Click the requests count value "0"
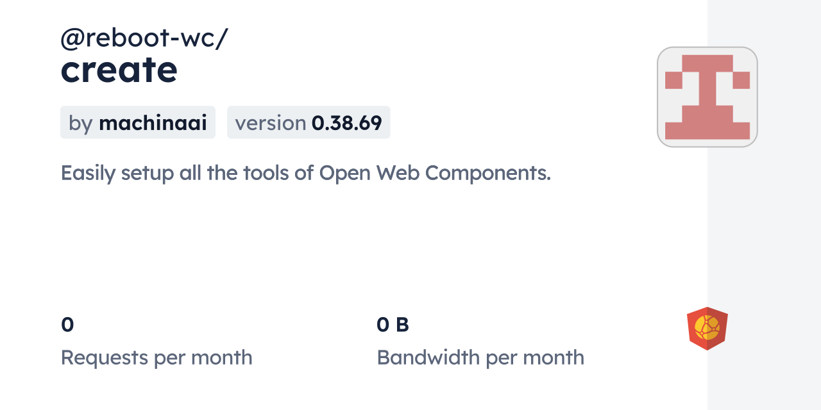Viewport: 821px width, 410px height. pyautogui.click(x=67, y=325)
